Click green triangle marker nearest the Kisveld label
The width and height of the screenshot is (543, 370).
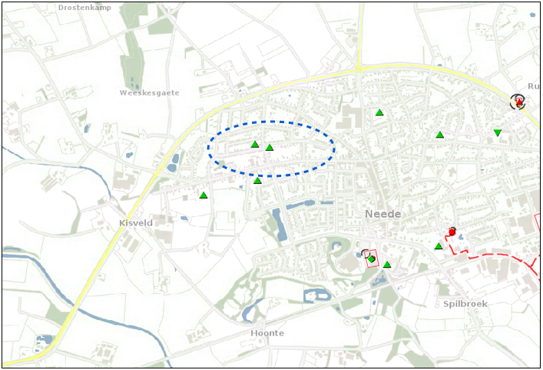tap(204, 195)
